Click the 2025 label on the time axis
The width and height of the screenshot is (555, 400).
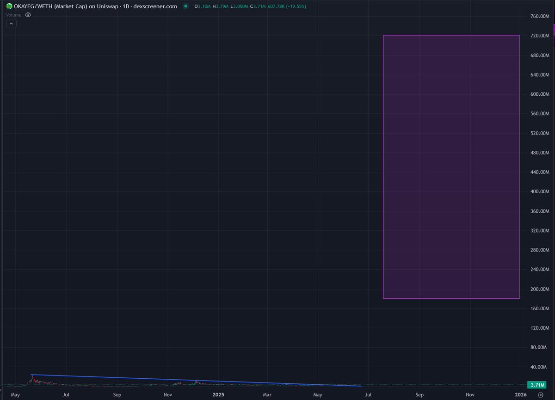[x=218, y=395]
